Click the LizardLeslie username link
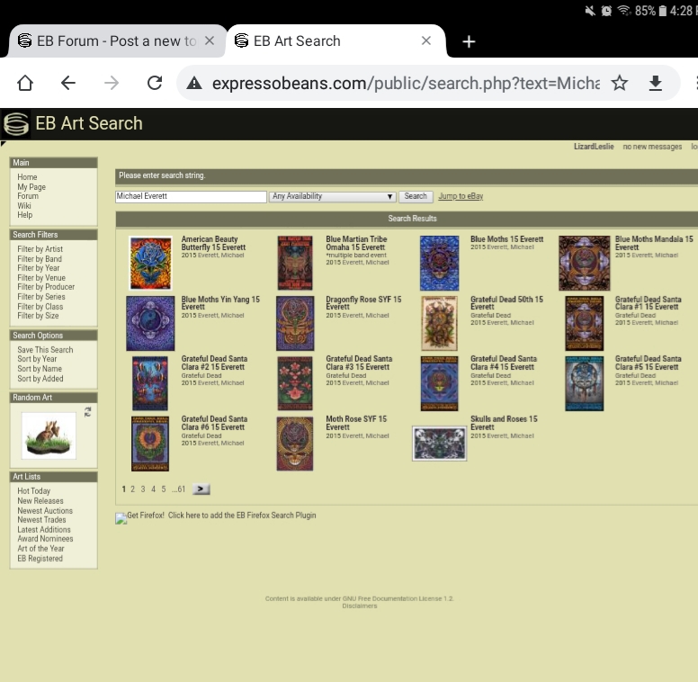The height and width of the screenshot is (682, 698). [x=594, y=147]
